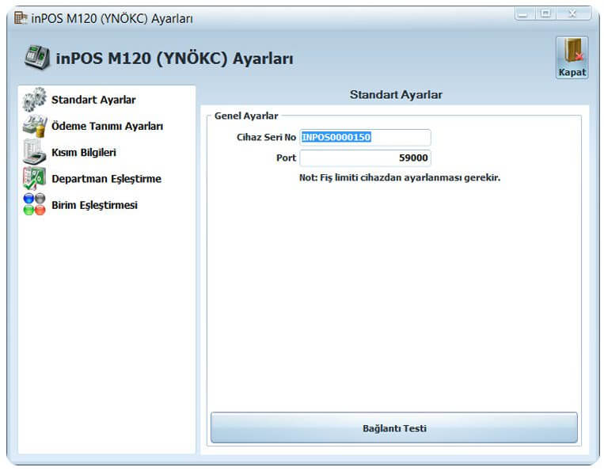Click the gears icon for Standart Ayarlar
Screen dimensions: 604x471
click(x=34, y=100)
